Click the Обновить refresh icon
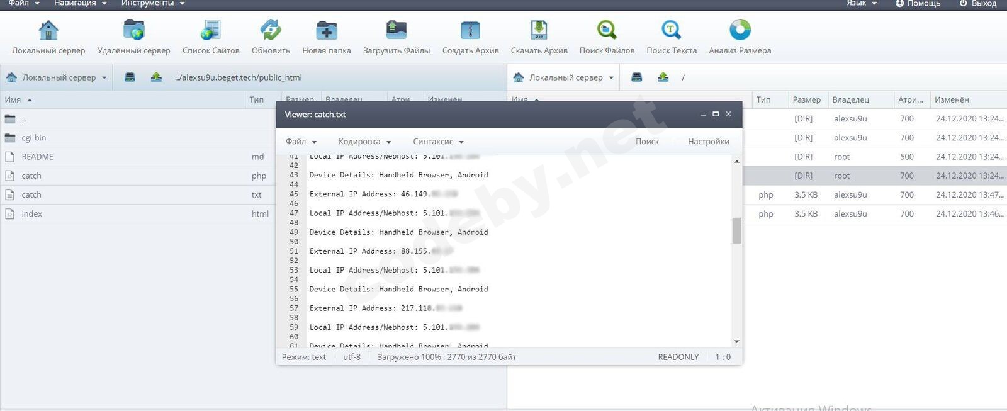Image resolution: width=1007 pixels, height=411 pixels. (271, 30)
